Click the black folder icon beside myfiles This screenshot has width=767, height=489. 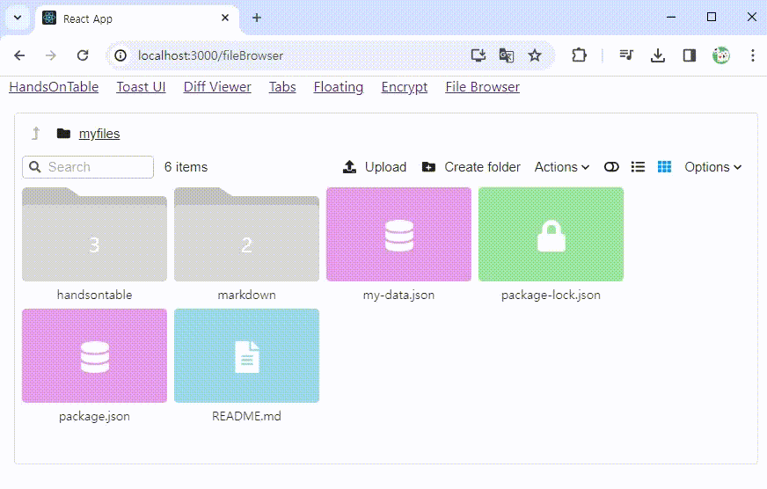click(x=63, y=133)
